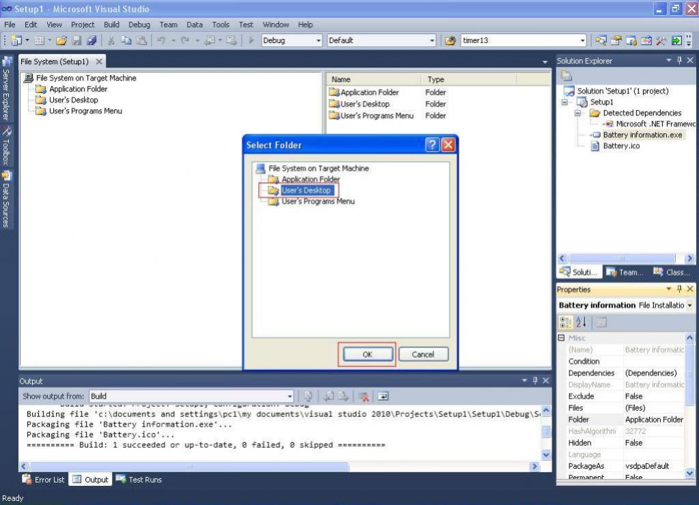The image size is (699, 505).
Task: Click the Open File folder icon
Action: click(61, 40)
